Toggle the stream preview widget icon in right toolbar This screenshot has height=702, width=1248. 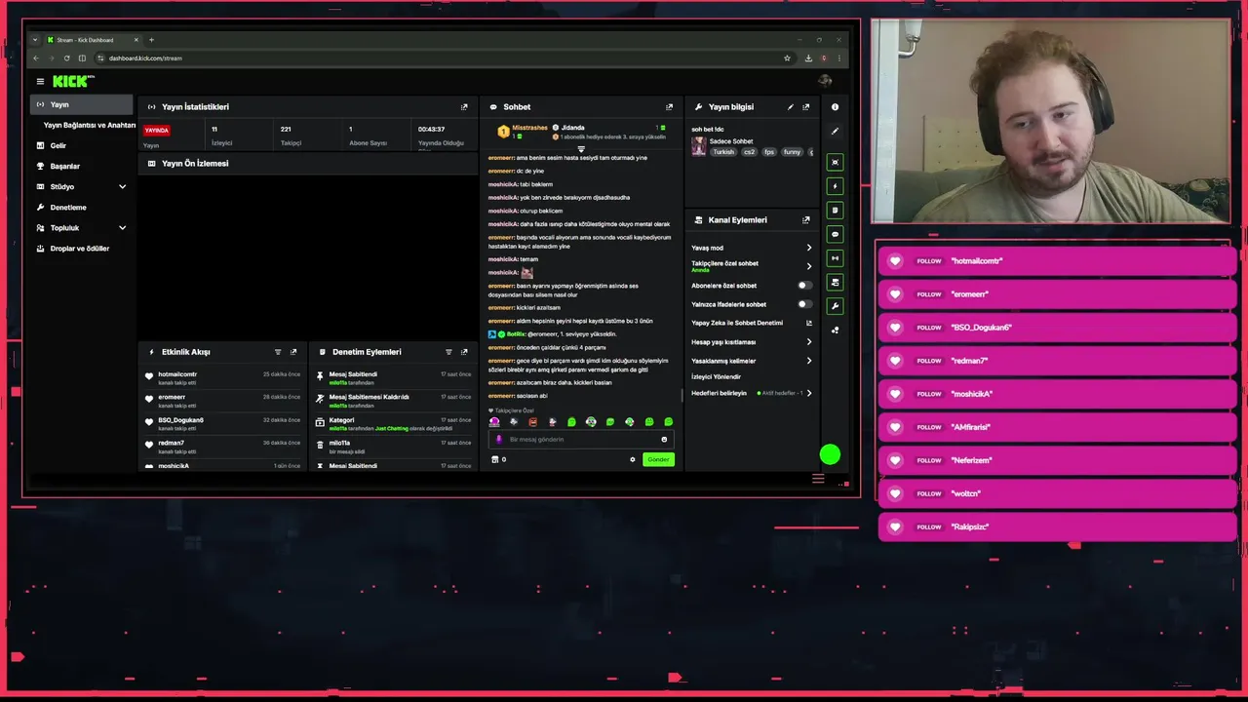click(x=835, y=162)
